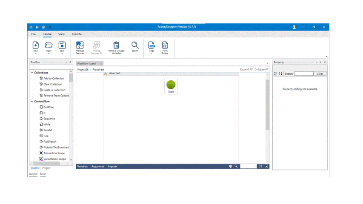The image size is (363, 204).
Task: Click the Remove Unused Variables trash icon
Action: pos(116,45)
